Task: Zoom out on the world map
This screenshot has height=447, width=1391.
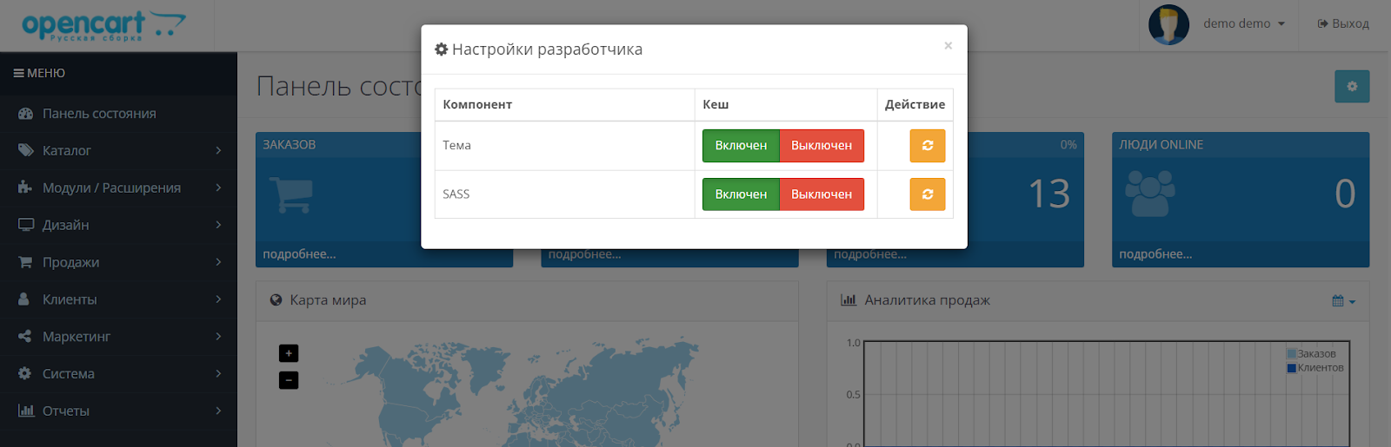Action: click(289, 380)
